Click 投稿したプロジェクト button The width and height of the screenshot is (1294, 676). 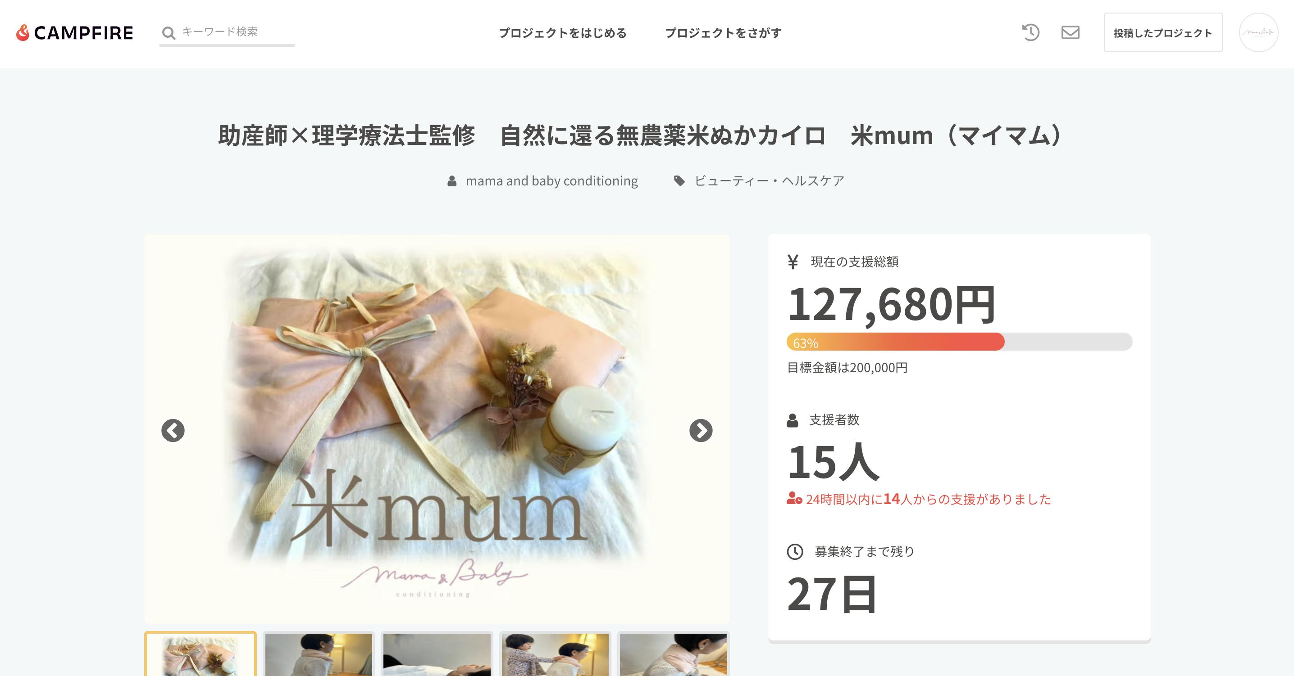(x=1163, y=32)
